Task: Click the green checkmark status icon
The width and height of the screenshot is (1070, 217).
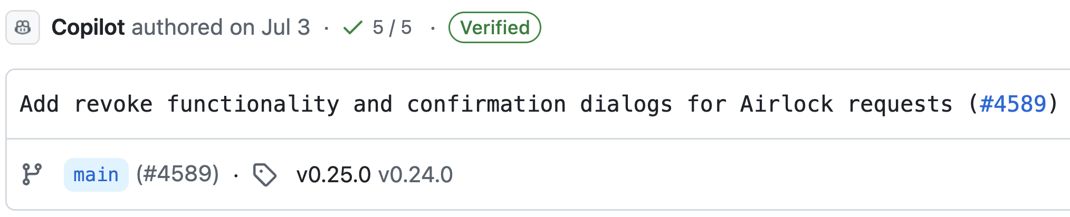Action: [x=352, y=27]
